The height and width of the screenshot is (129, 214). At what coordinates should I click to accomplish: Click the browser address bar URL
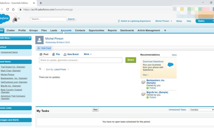pyautogui.click(x=48, y=9)
